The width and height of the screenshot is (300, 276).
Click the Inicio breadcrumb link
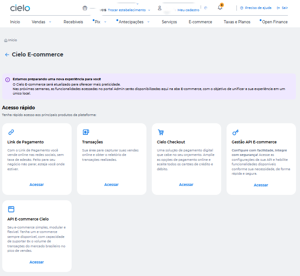13,40
